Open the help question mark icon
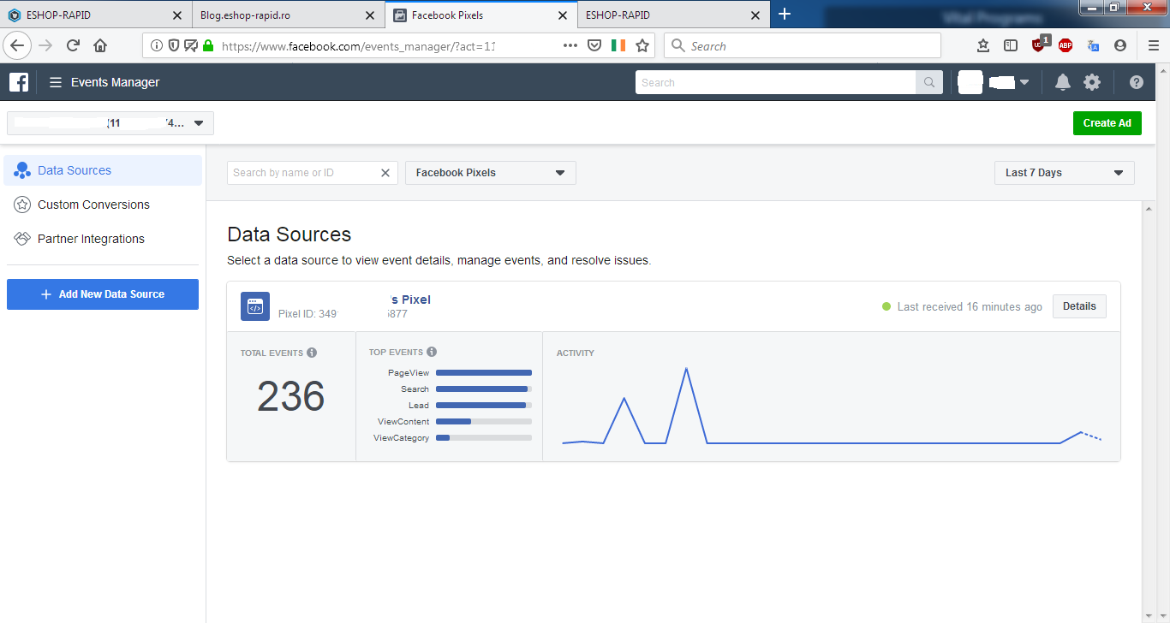Viewport: 1170px width, 623px height. (x=1137, y=82)
